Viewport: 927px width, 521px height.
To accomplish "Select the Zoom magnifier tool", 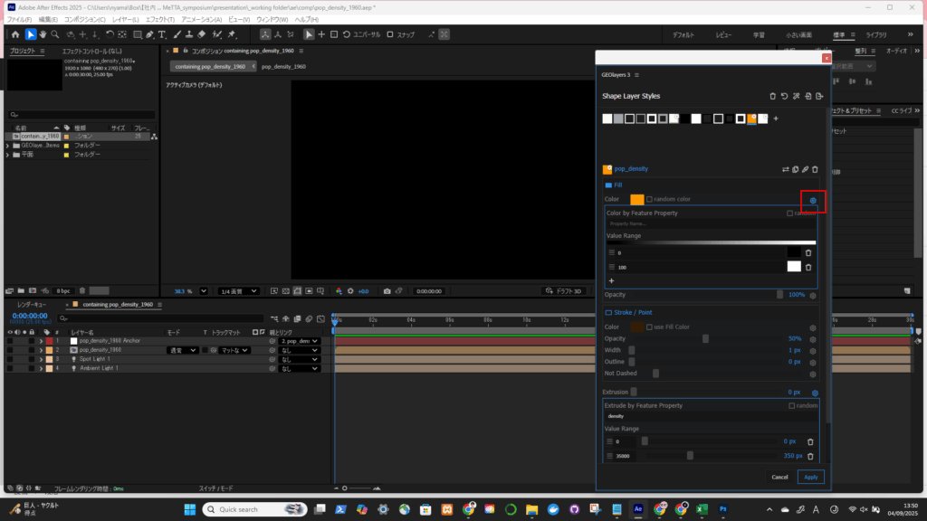I will (x=55, y=34).
